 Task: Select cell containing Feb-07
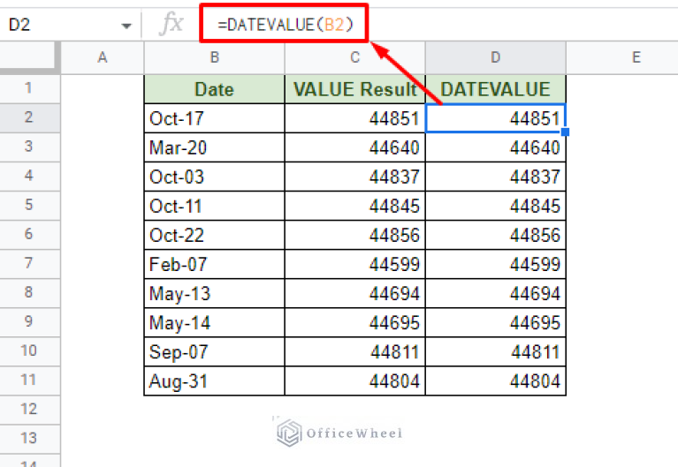tap(214, 264)
